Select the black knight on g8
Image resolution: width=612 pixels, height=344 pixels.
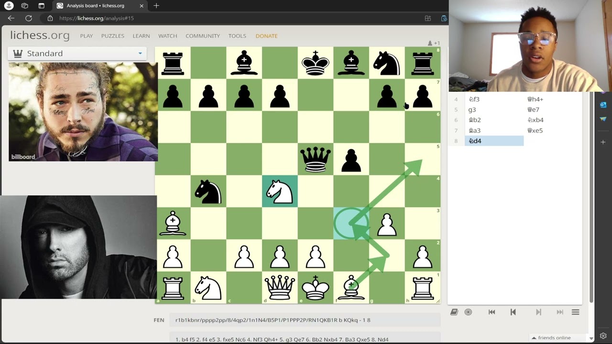point(387,63)
